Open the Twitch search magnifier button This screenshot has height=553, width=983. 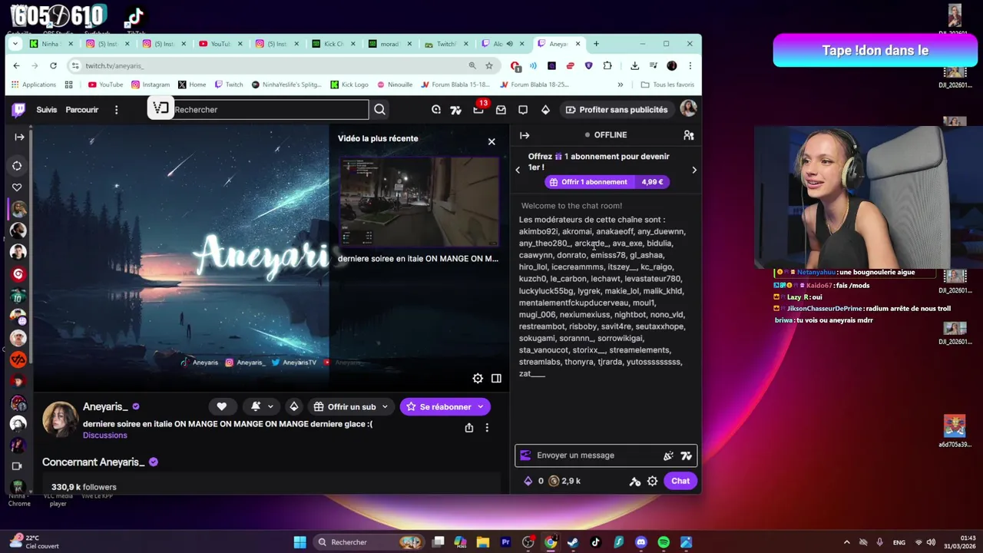(x=379, y=110)
